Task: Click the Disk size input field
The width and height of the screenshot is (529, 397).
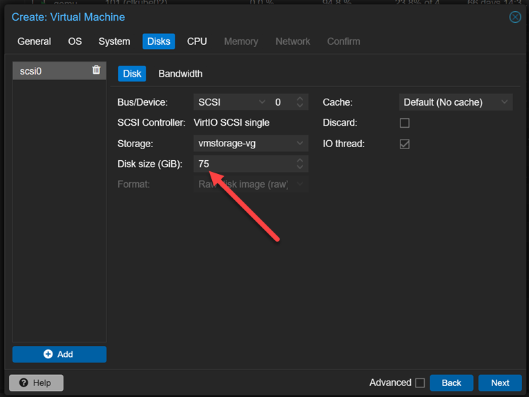Action: point(242,164)
